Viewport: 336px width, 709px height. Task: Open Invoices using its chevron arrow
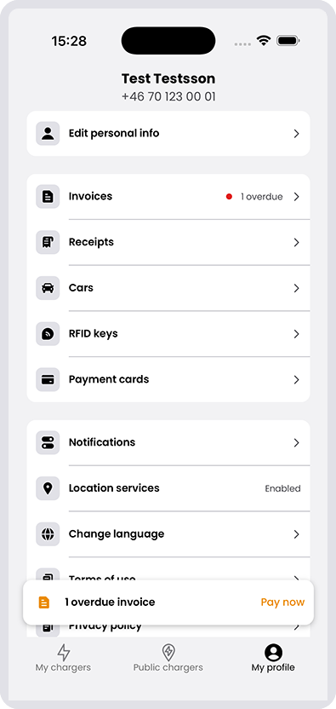click(297, 197)
